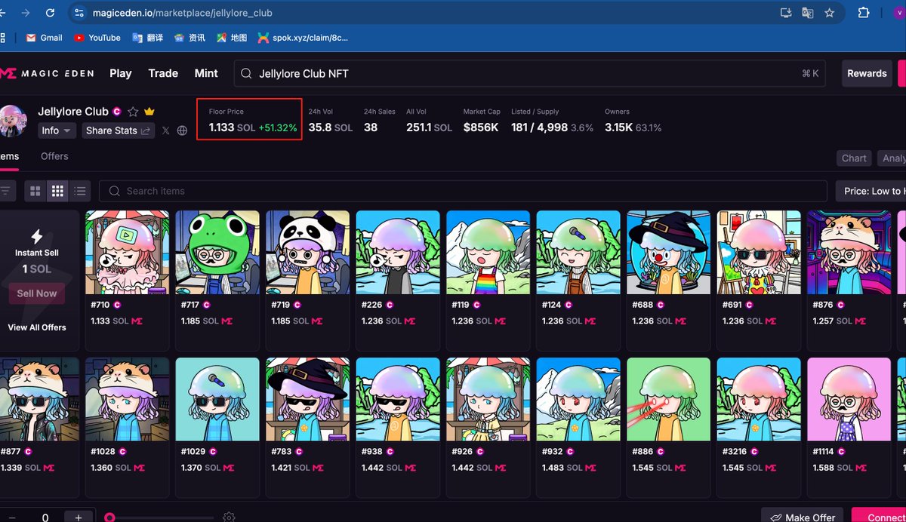Viewport: 906px width, 522px height.
Task: Click the Magic Eden logo
Action: click(x=47, y=73)
